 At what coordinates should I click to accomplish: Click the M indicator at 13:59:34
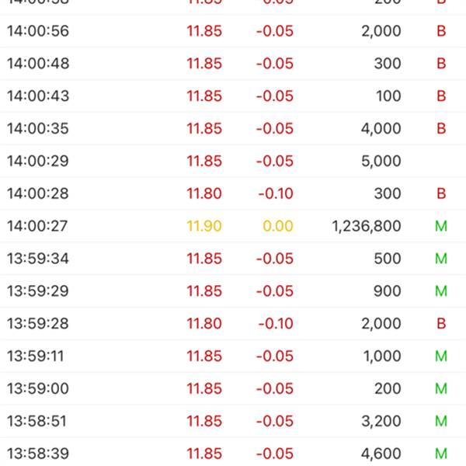[x=441, y=259]
